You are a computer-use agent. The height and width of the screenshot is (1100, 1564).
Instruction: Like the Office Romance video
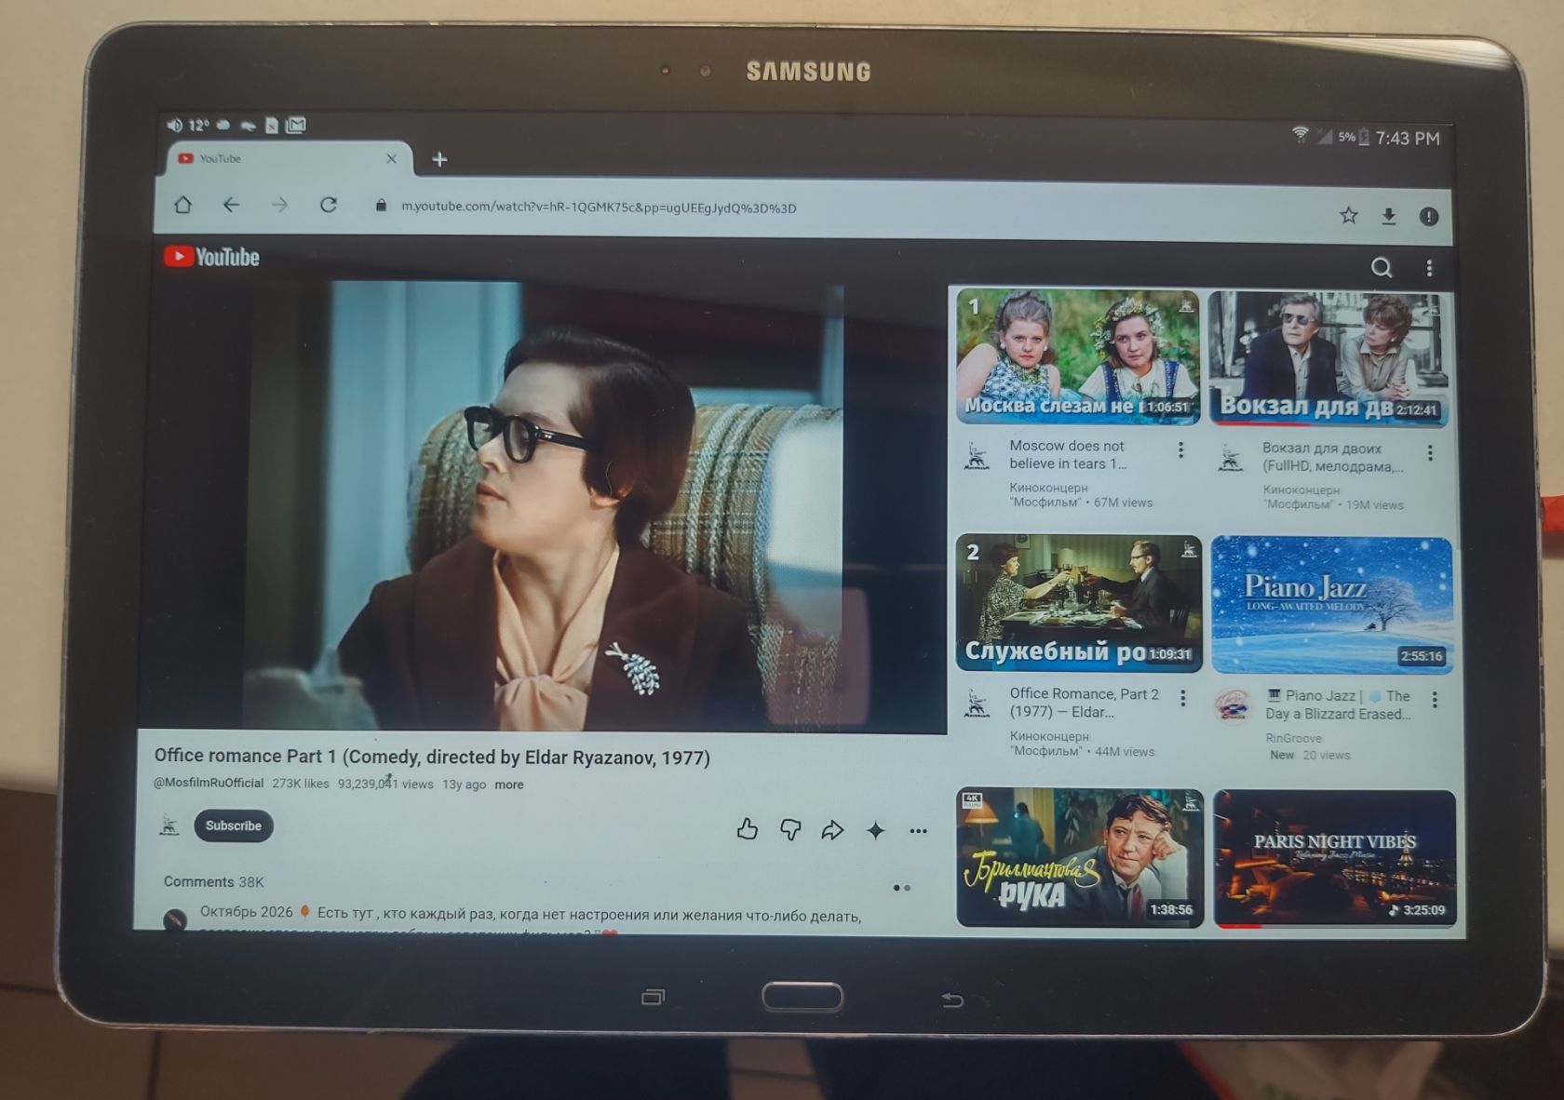[748, 828]
